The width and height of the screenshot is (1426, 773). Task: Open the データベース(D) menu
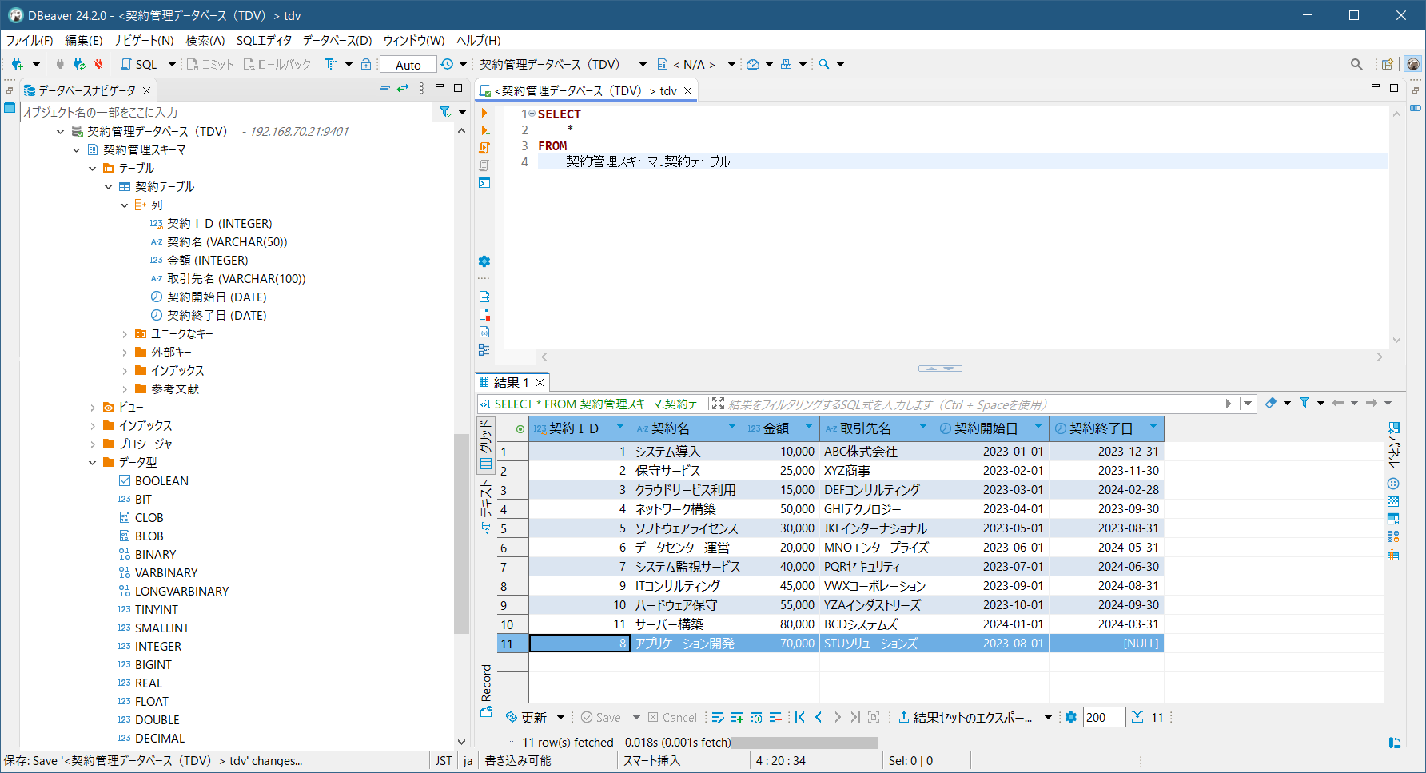point(337,40)
